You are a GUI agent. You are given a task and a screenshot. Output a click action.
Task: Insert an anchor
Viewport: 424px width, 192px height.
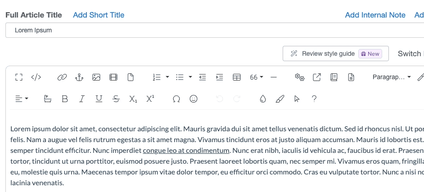pos(79,77)
